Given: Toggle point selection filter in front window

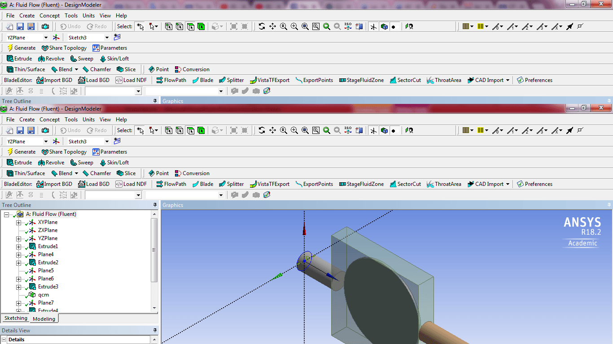Looking at the screenshot, I should coord(169,130).
